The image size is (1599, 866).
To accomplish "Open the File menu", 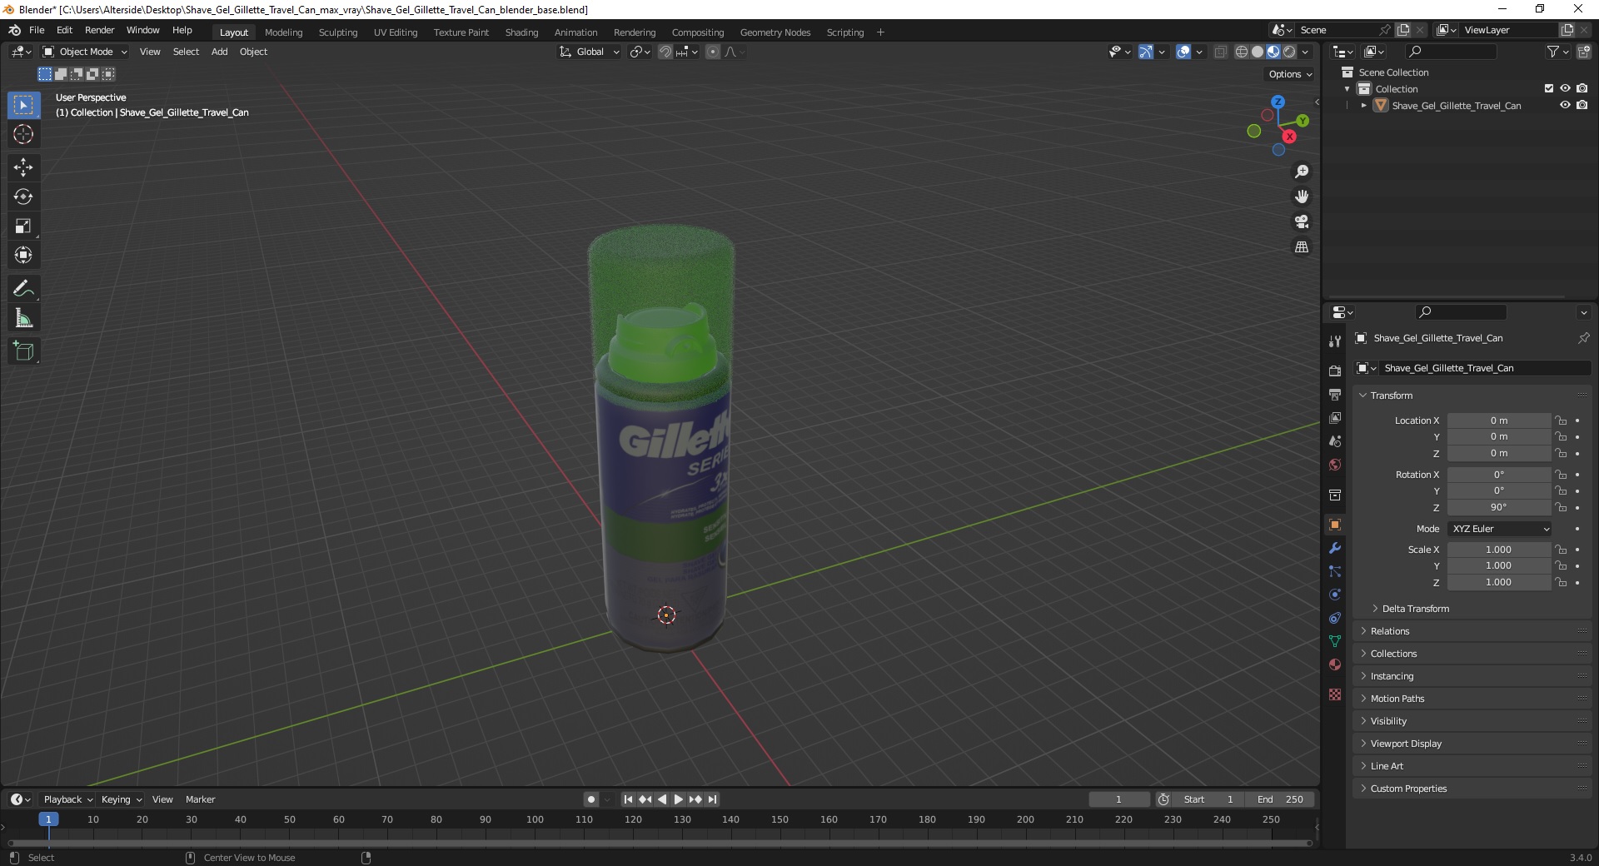I will point(37,30).
